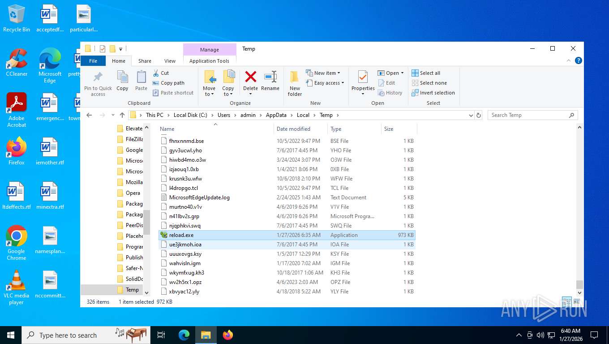The image size is (609, 344).
Task: Expand the Open dropdown arrow
Action: 402,73
